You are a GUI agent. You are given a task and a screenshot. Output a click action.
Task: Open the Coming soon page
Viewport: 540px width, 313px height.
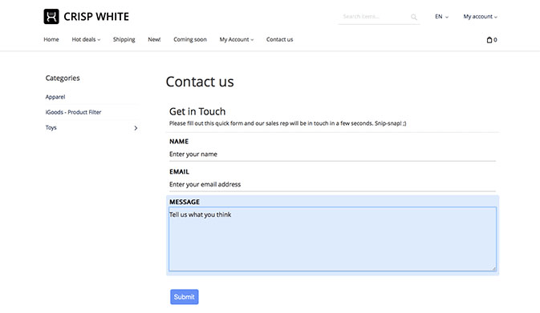[190, 39]
